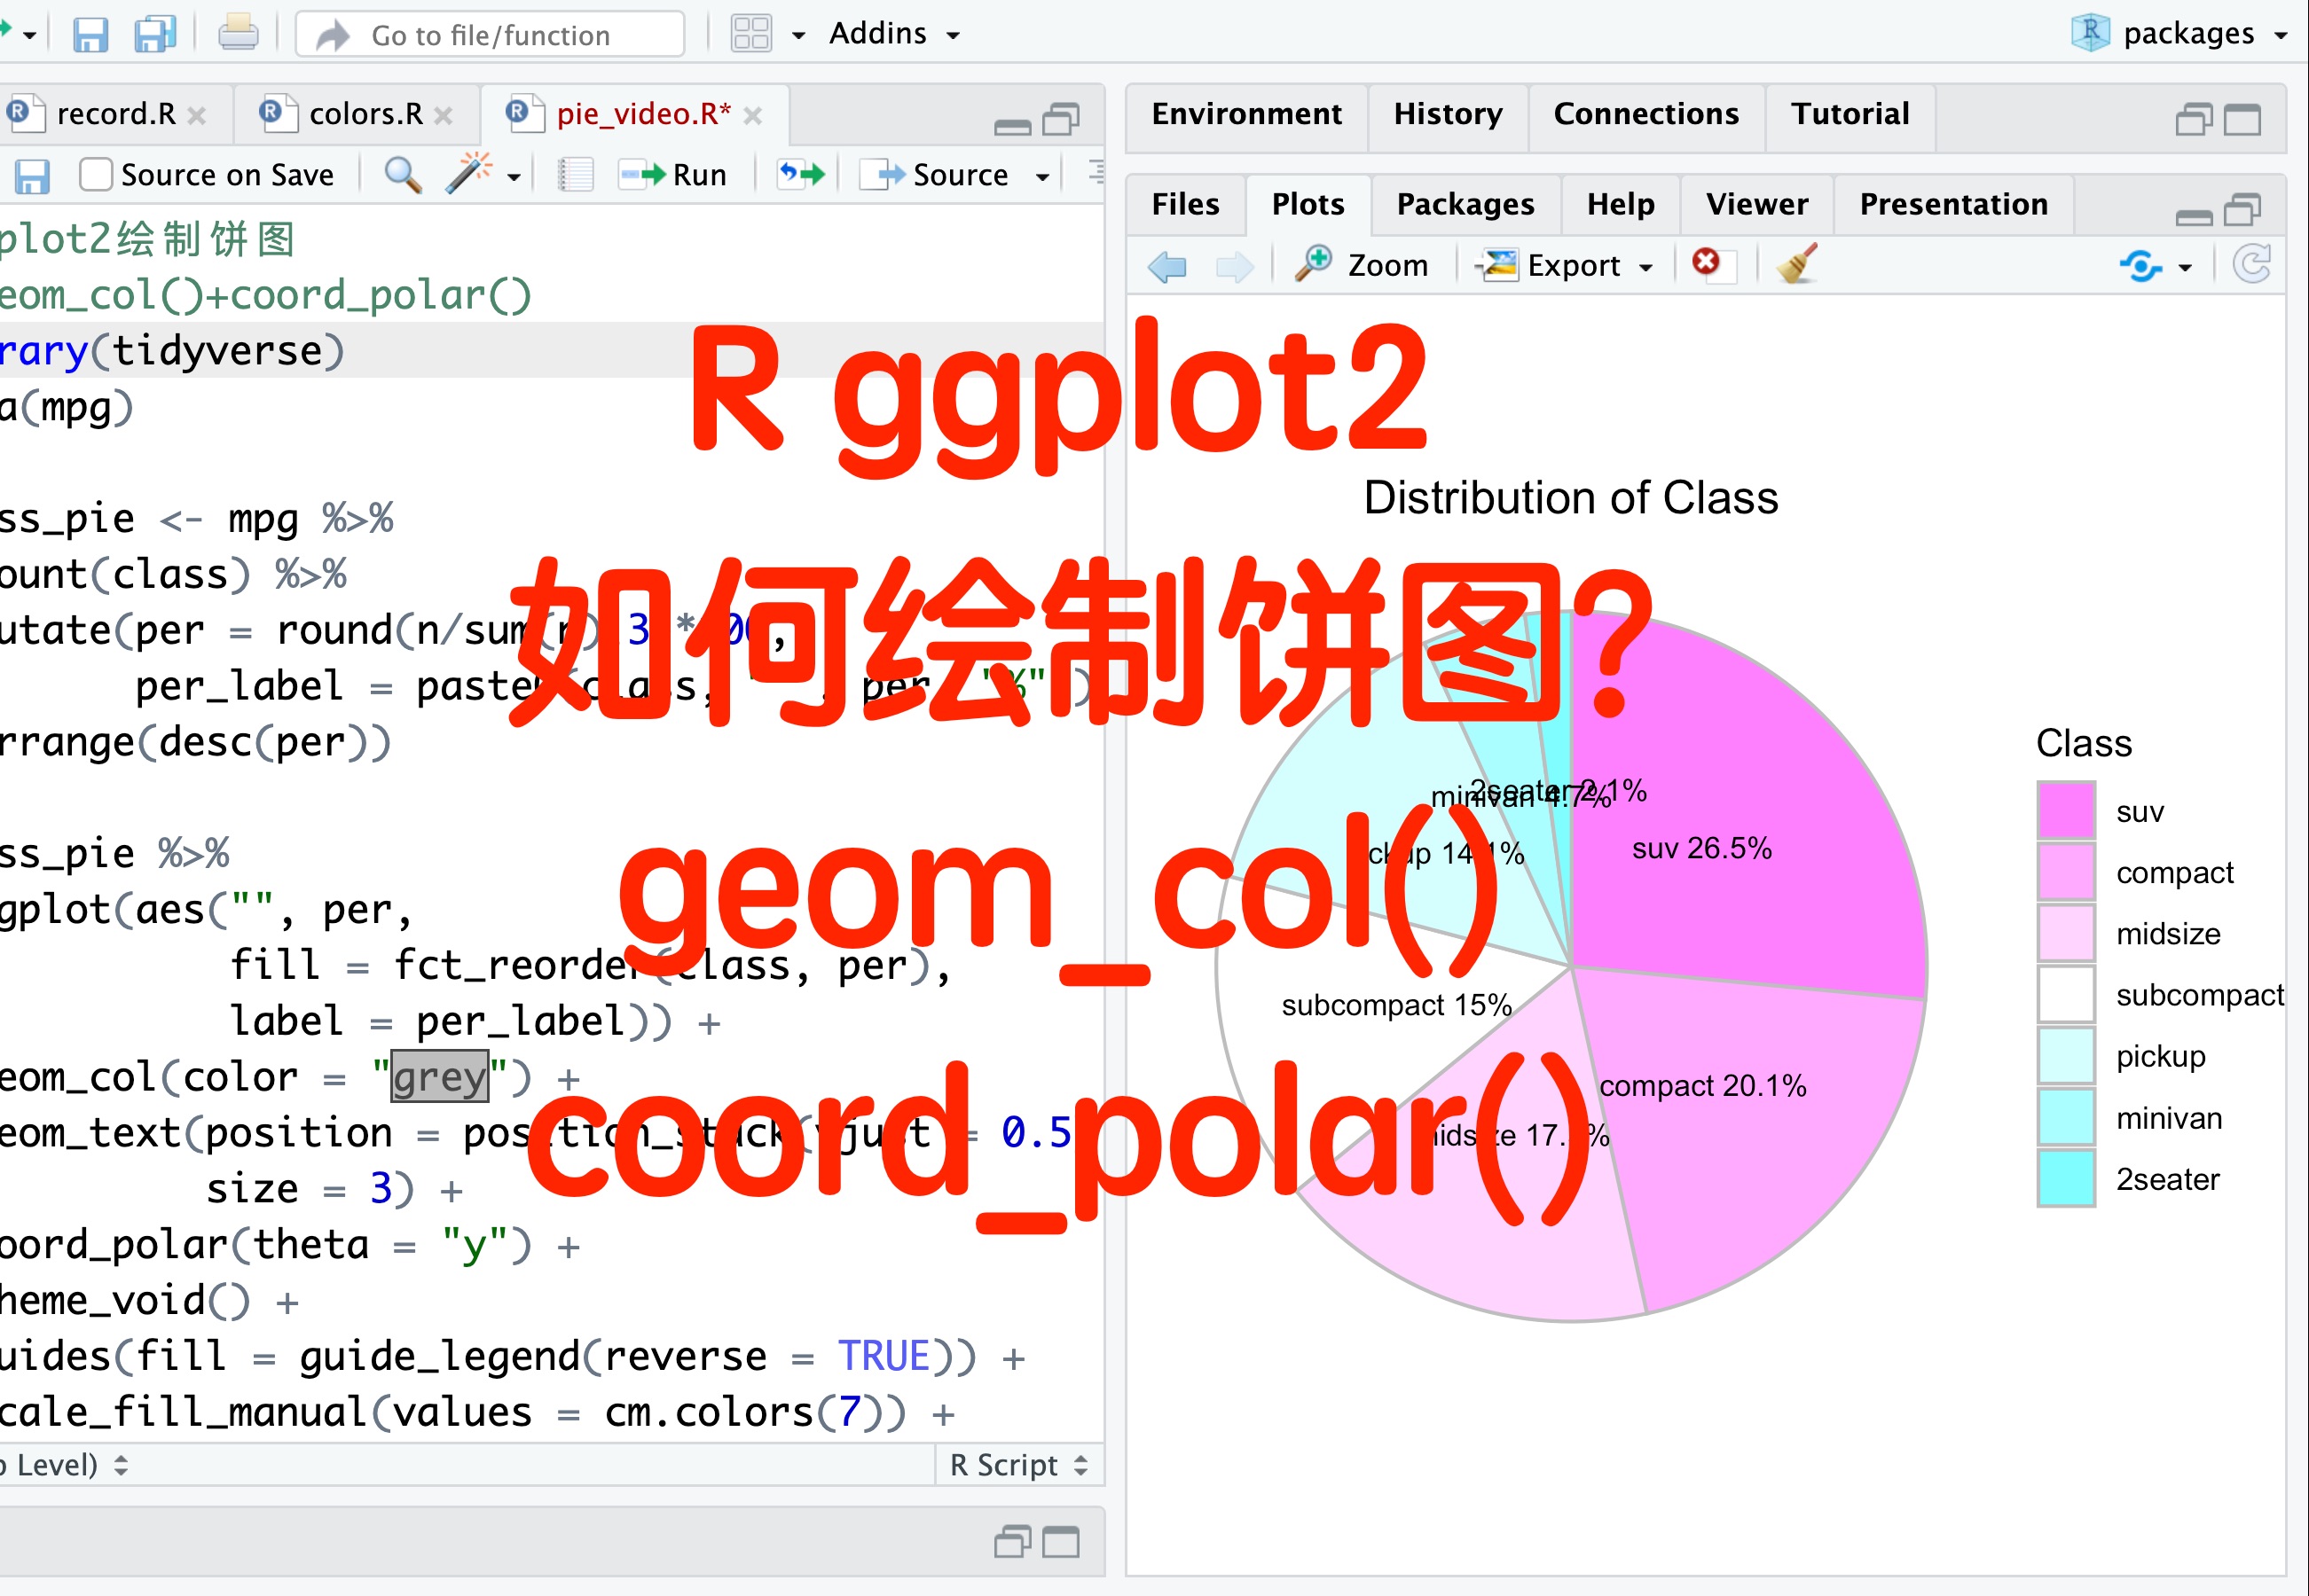
Task: Click the compile report notebook icon
Action: coord(575,175)
